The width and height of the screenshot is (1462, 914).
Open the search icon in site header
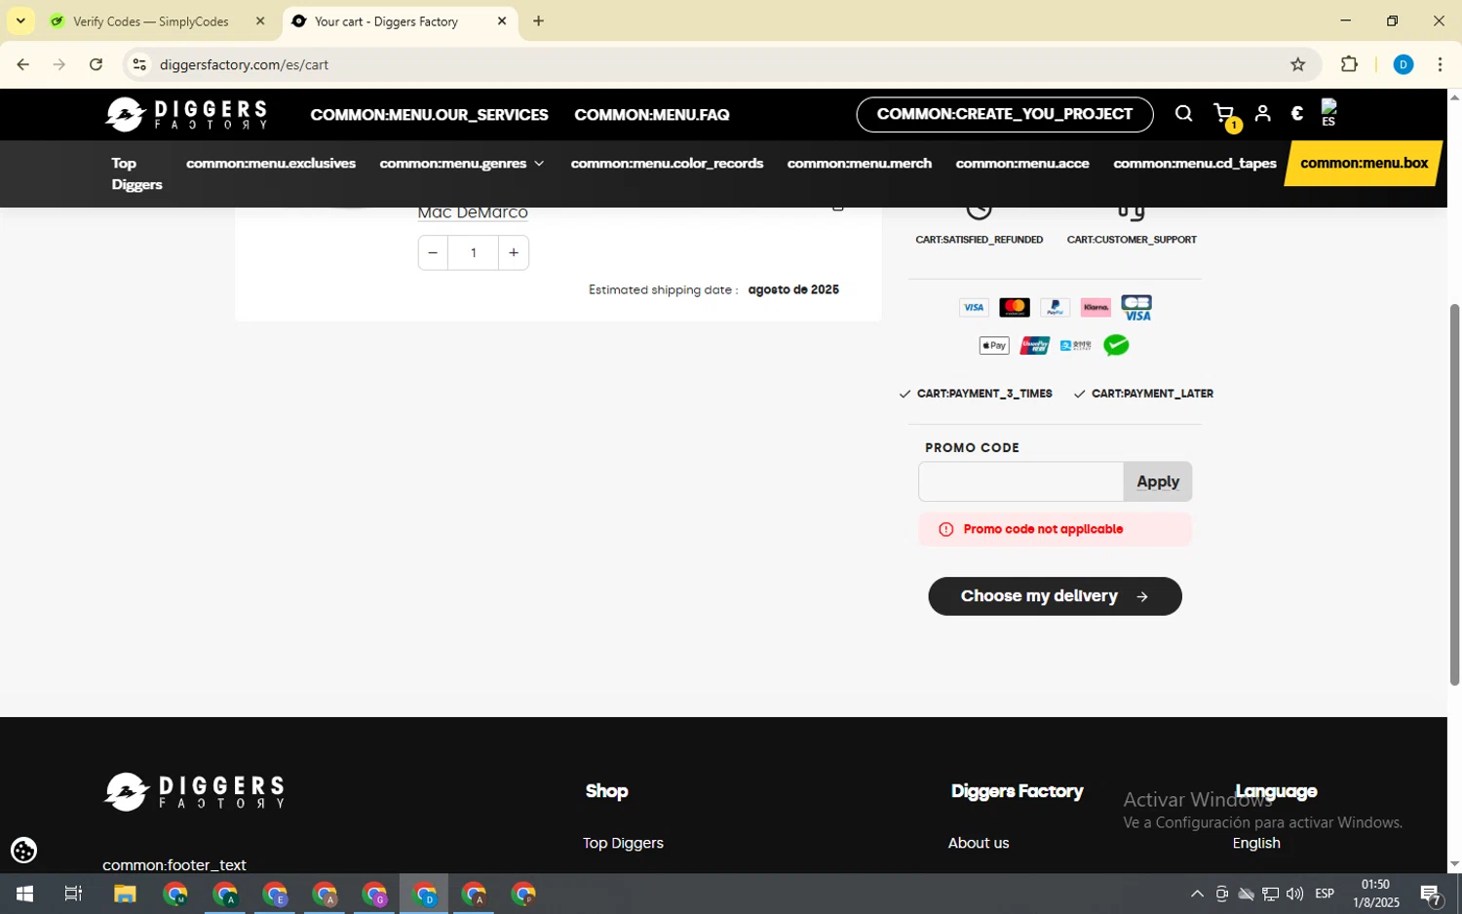coord(1183,114)
